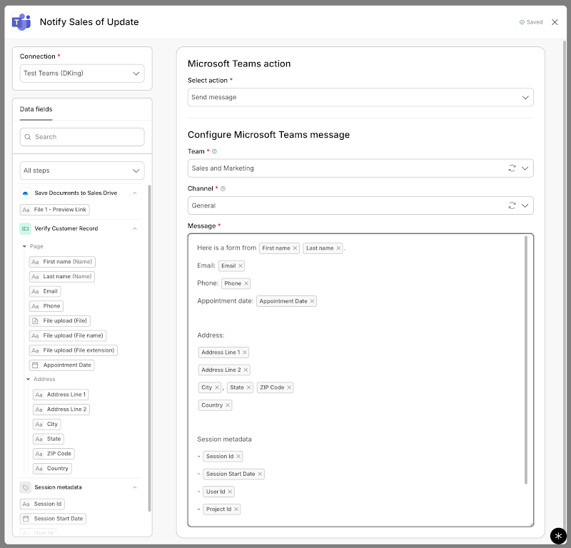This screenshot has height=548, width=571.
Task: Remove the Project Id tag from message
Action: click(236, 509)
